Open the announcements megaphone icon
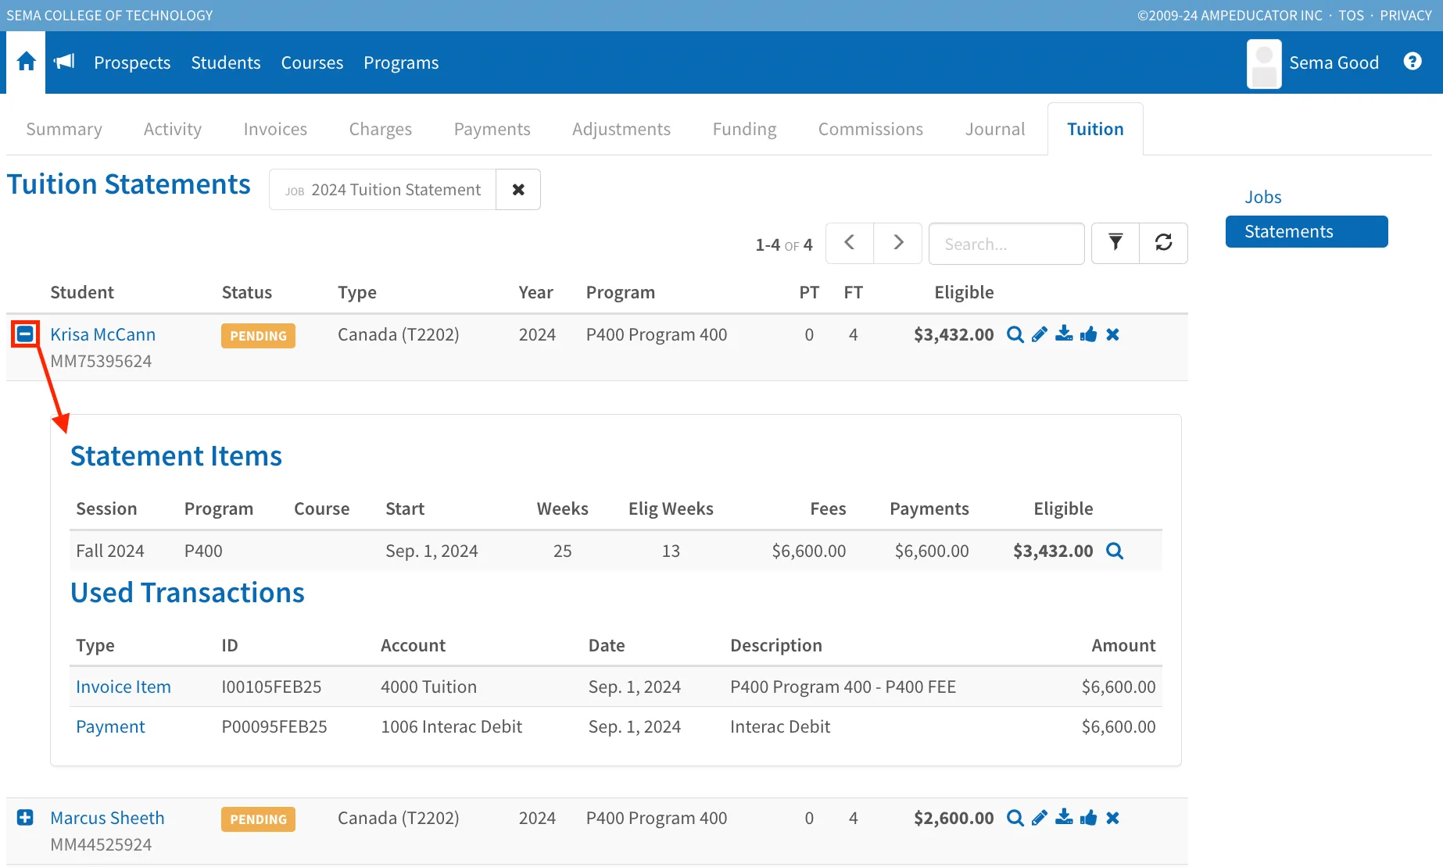1443x867 pixels. [x=64, y=62]
